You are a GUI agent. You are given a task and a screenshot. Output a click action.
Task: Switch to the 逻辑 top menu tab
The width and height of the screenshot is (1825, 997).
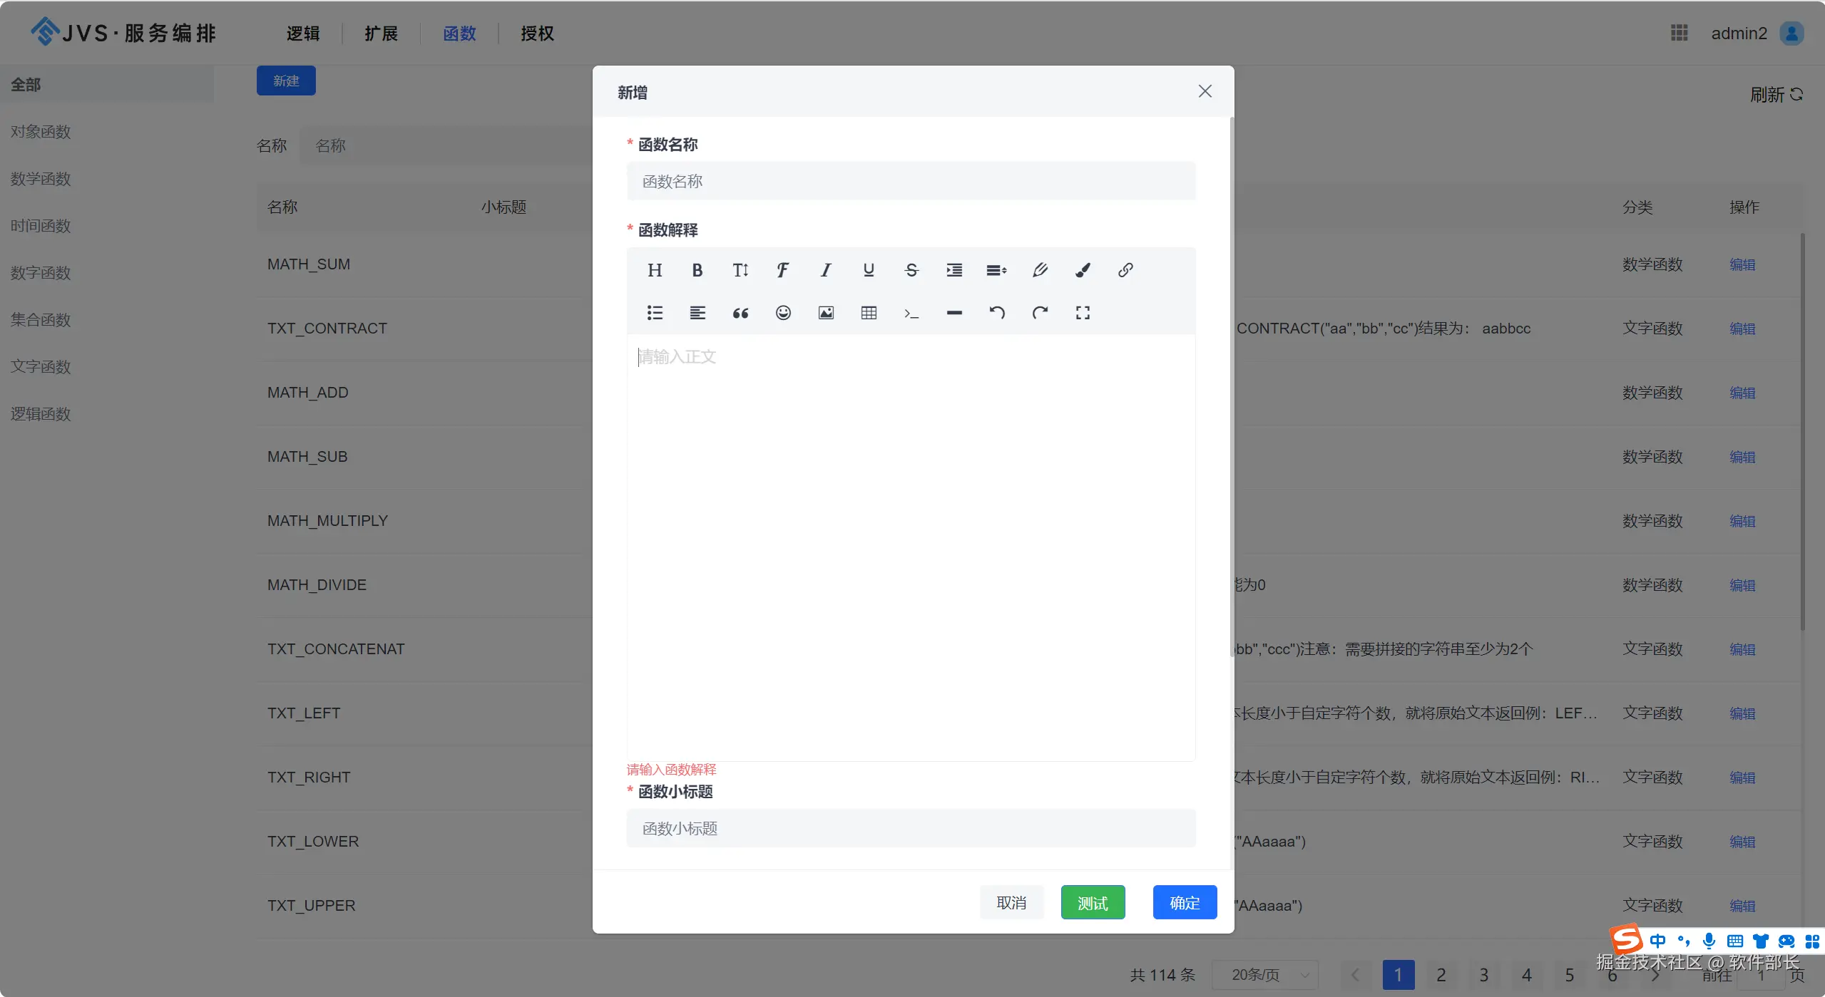pos(303,33)
